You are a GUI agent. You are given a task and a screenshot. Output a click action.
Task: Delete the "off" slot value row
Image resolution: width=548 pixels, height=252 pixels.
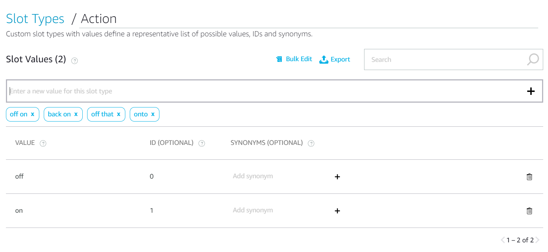[529, 177]
